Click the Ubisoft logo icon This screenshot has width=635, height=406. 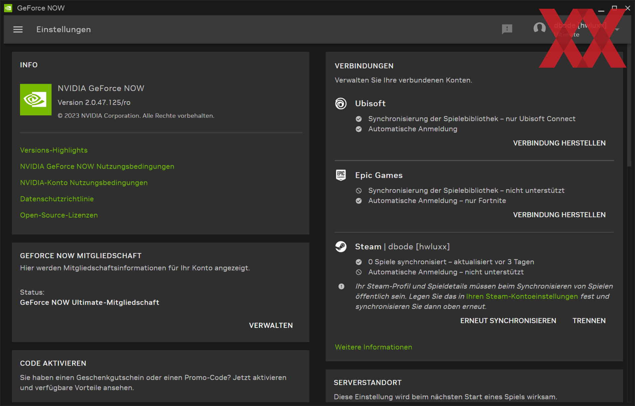(341, 104)
